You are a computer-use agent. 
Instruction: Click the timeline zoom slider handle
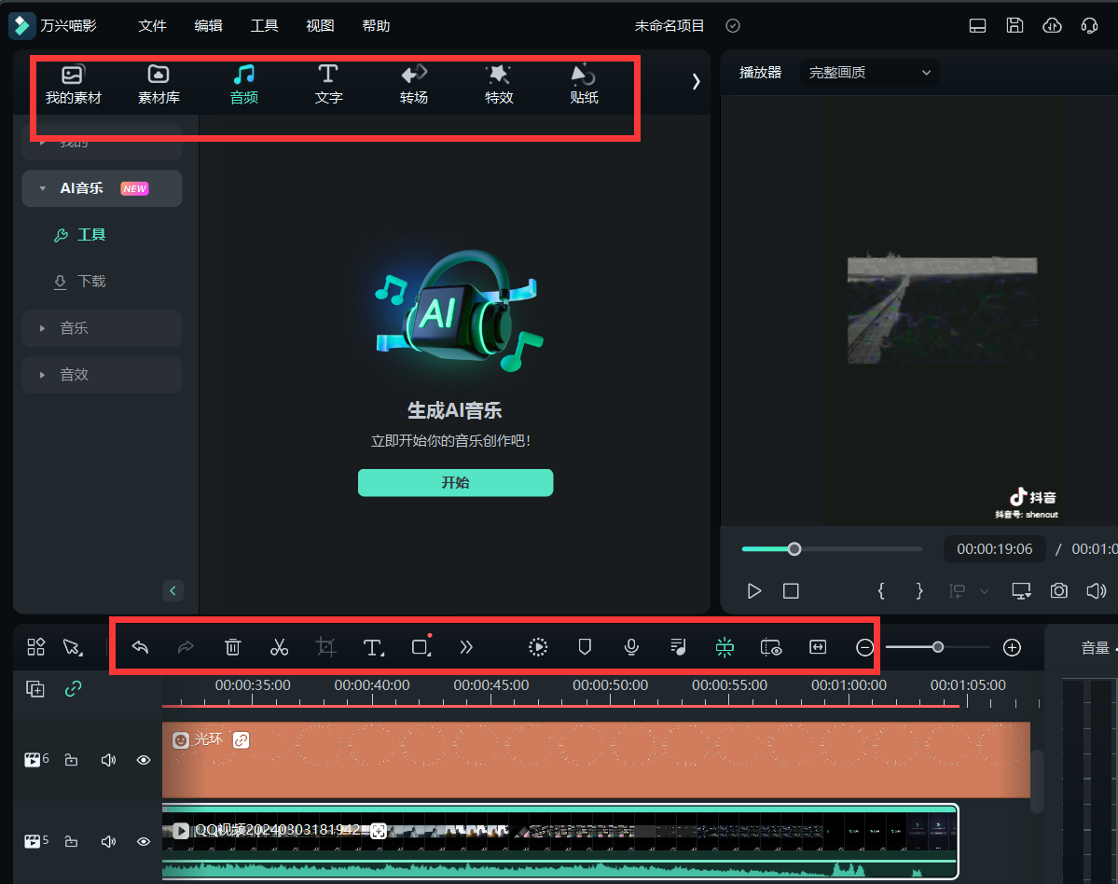point(937,647)
